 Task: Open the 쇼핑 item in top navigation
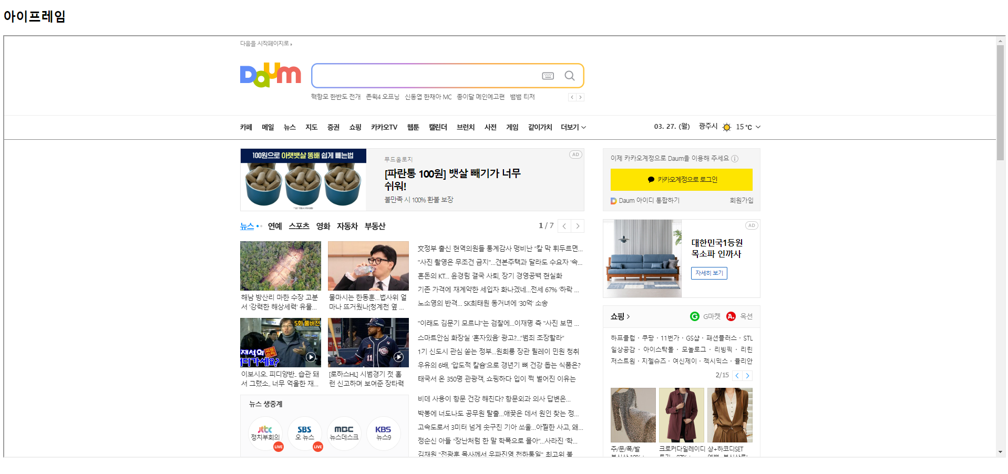pyautogui.click(x=355, y=127)
